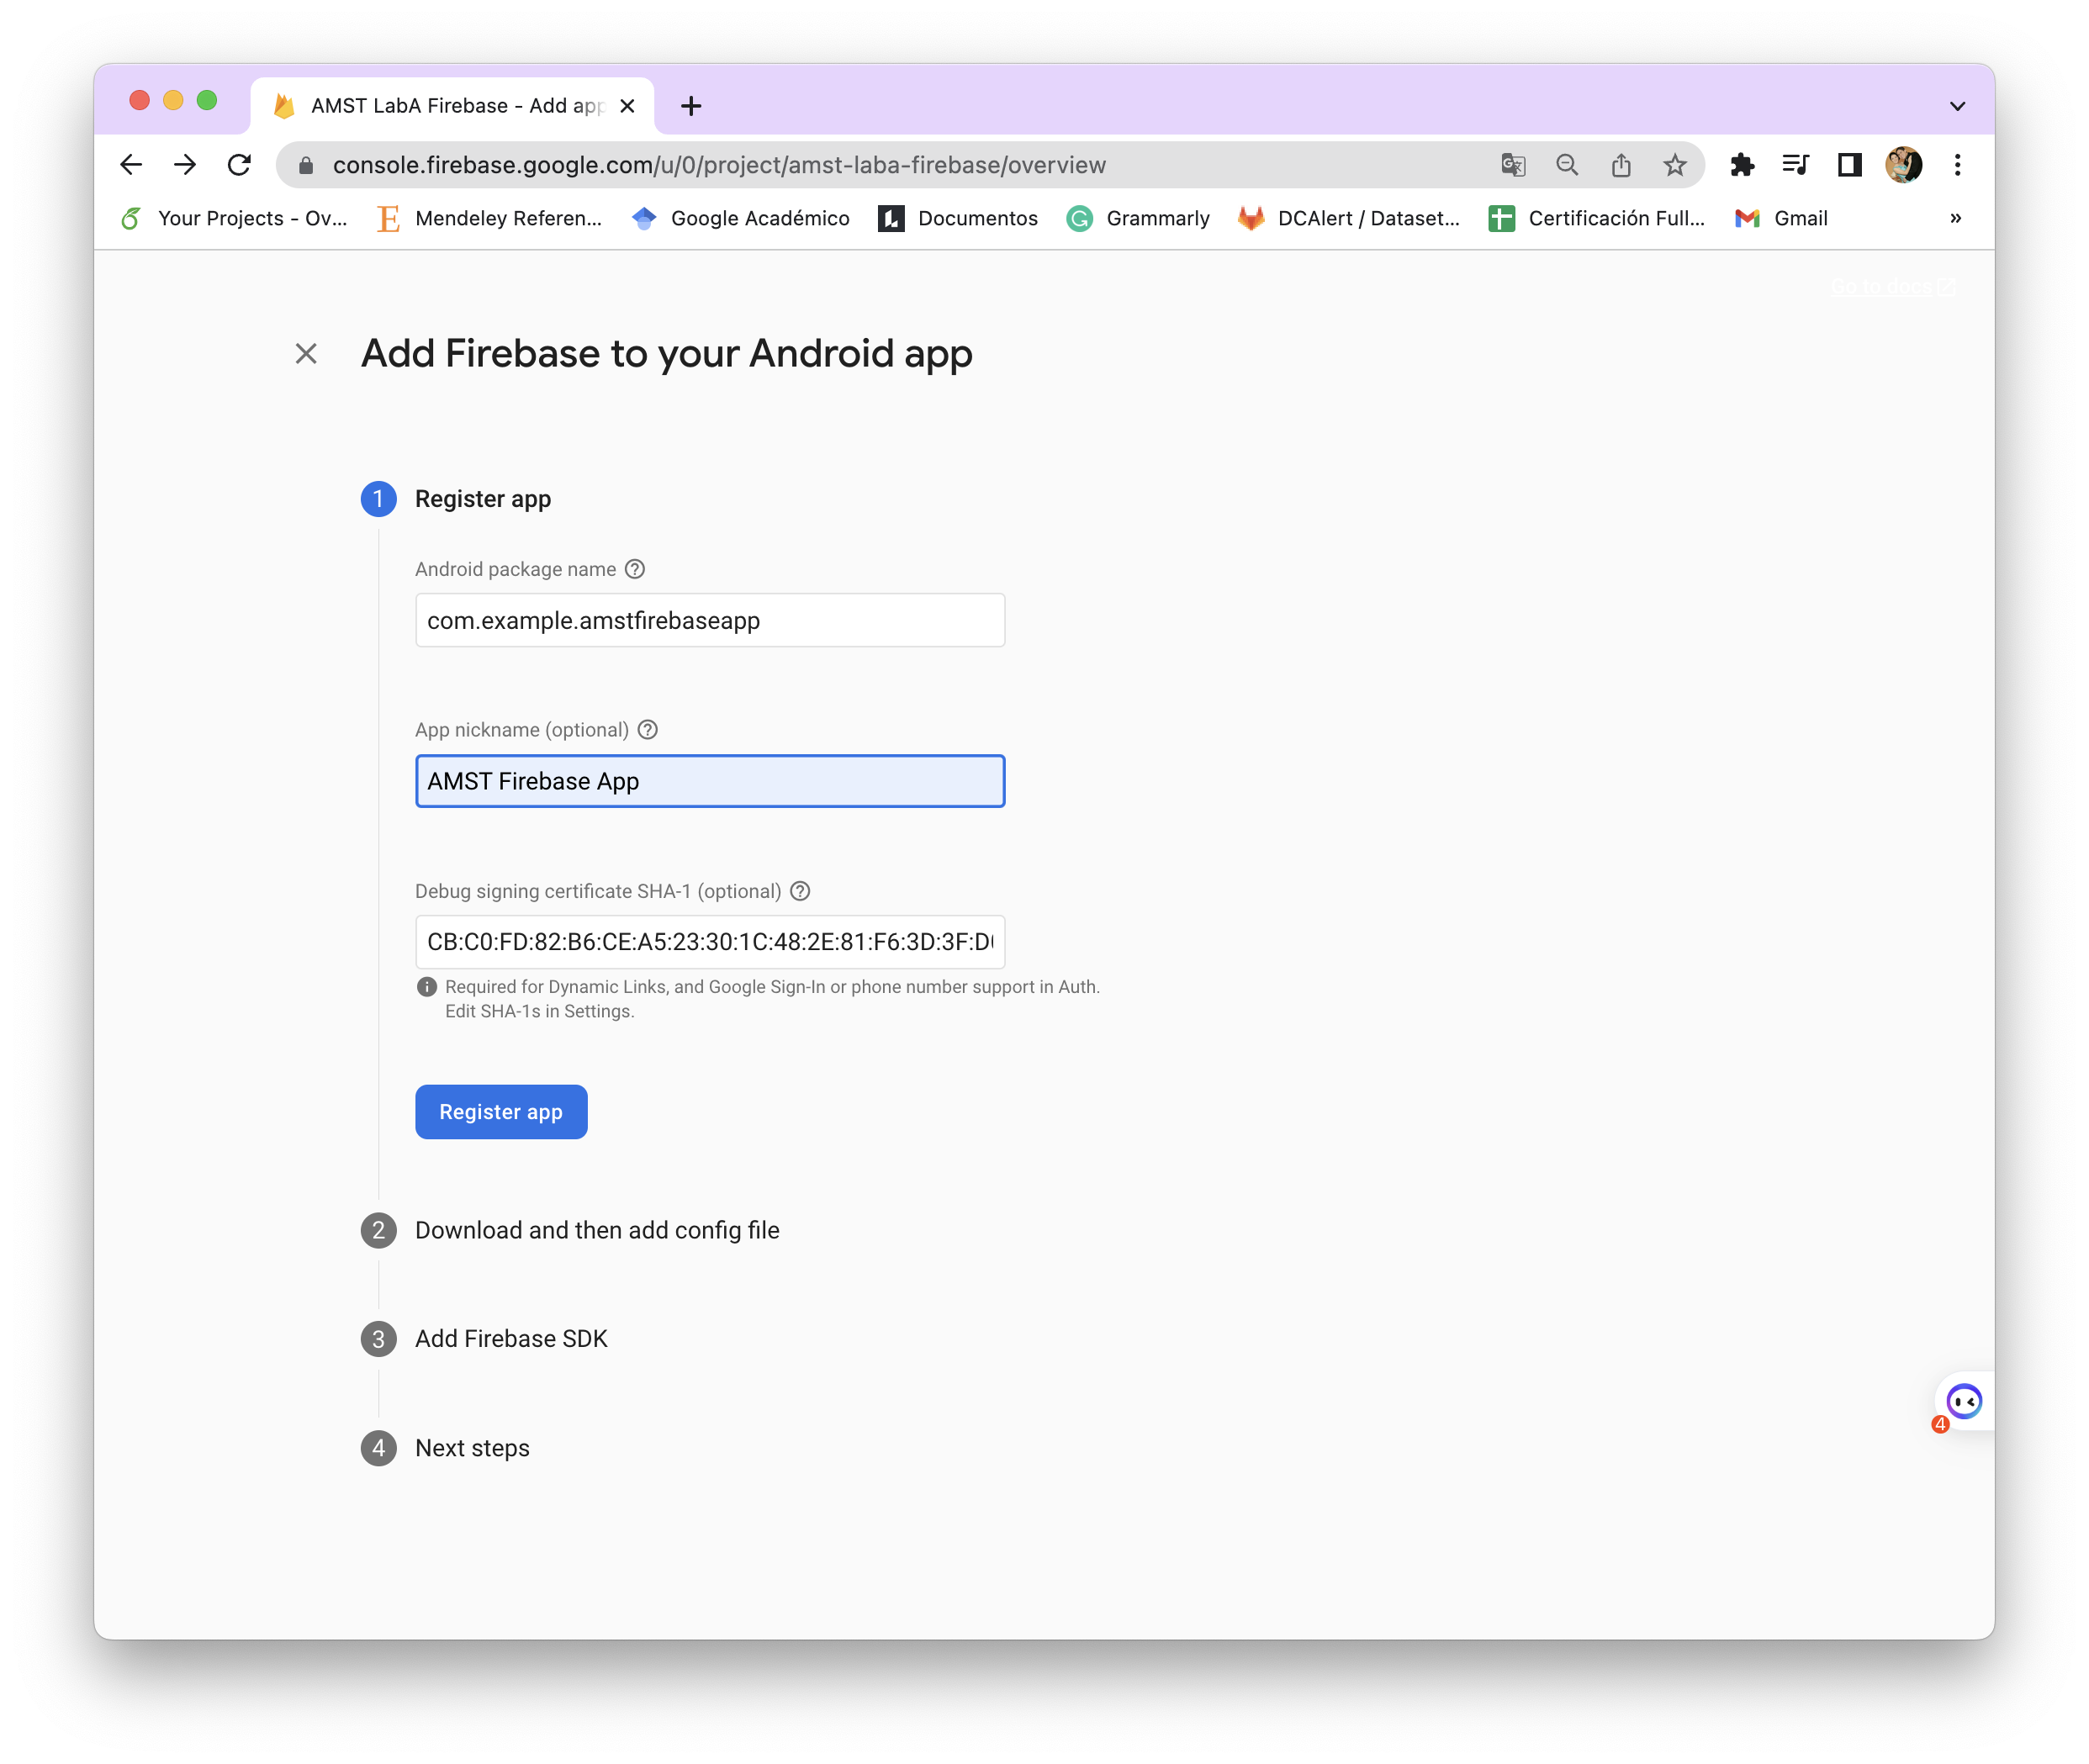Click the Register app button
Screen dimensions: 2089x1764
click(501, 1112)
